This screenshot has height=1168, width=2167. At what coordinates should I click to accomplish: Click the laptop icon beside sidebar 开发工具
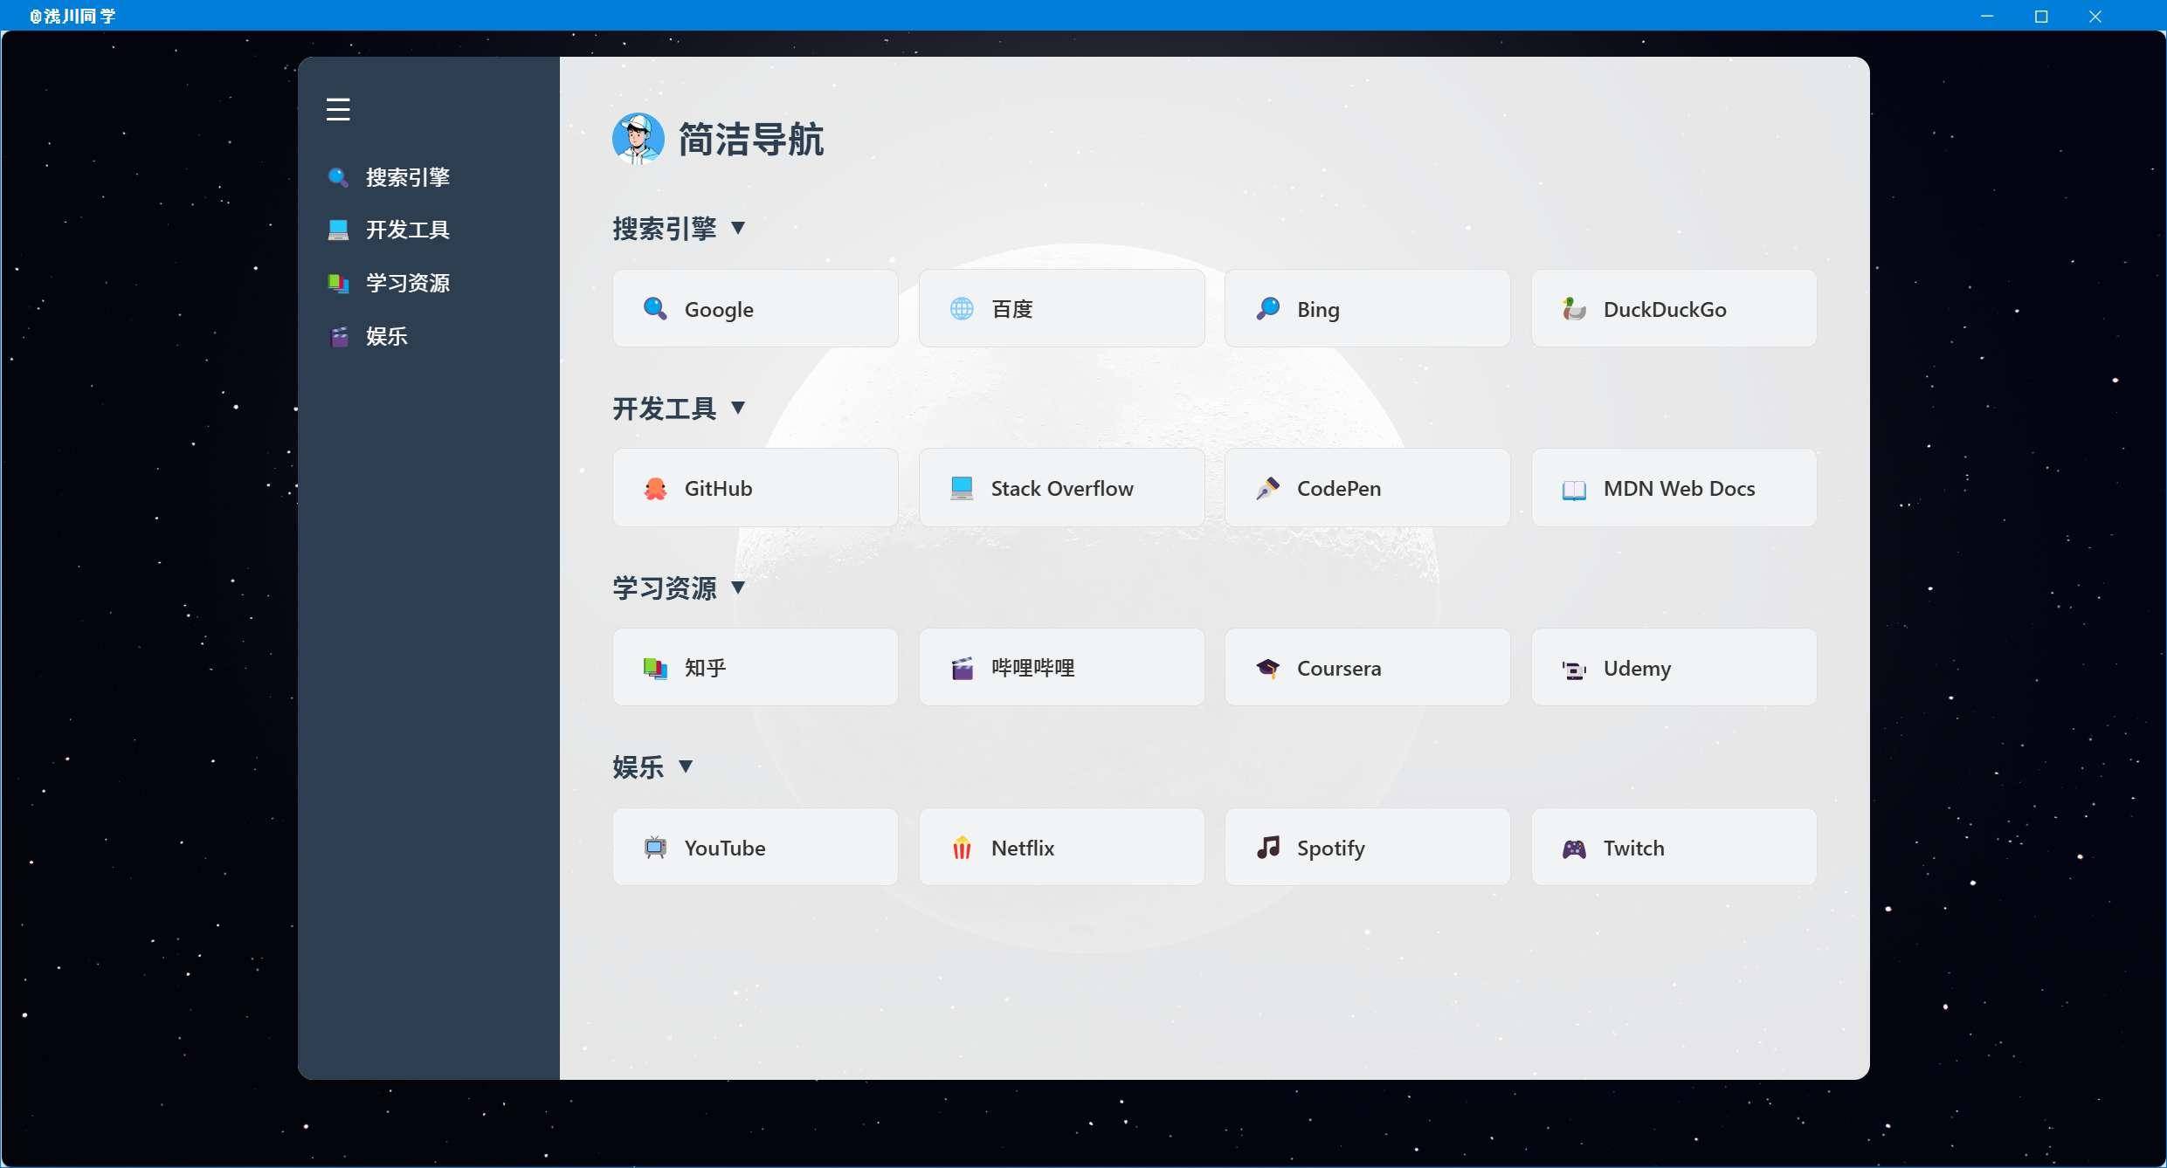pyautogui.click(x=338, y=230)
